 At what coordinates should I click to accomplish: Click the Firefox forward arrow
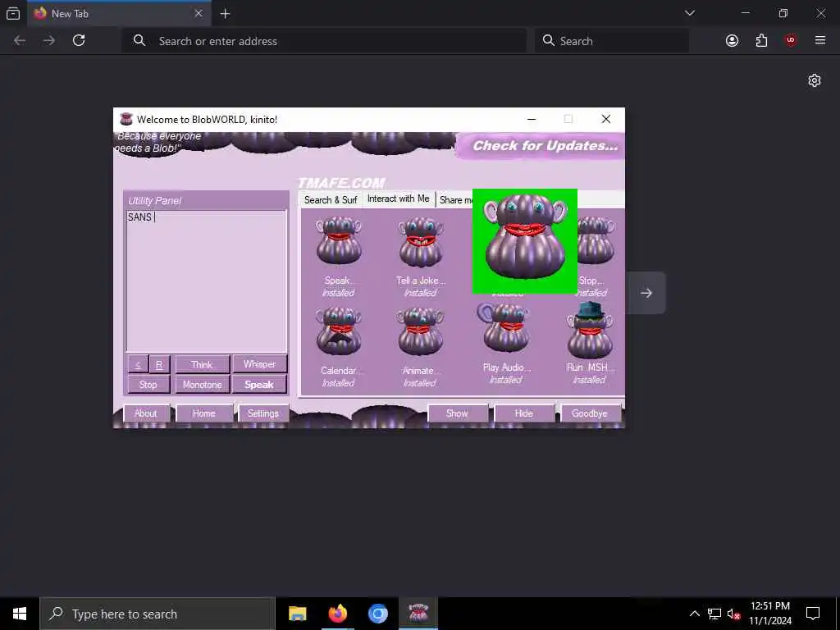49,41
